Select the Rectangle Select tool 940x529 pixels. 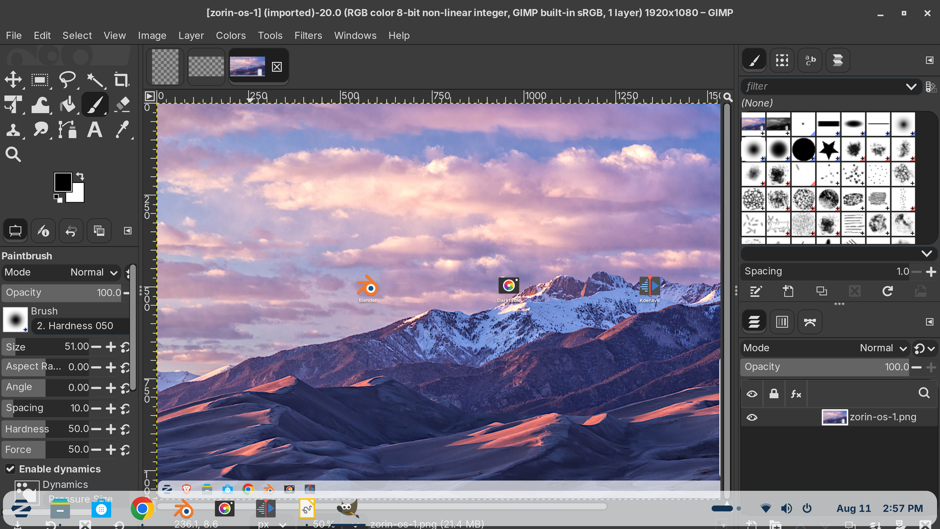click(x=40, y=80)
